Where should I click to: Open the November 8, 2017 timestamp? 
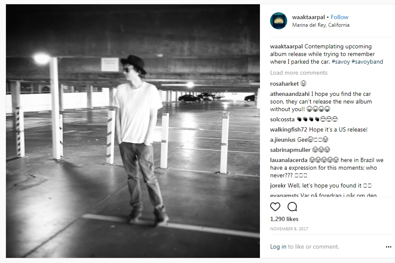pos(289,229)
